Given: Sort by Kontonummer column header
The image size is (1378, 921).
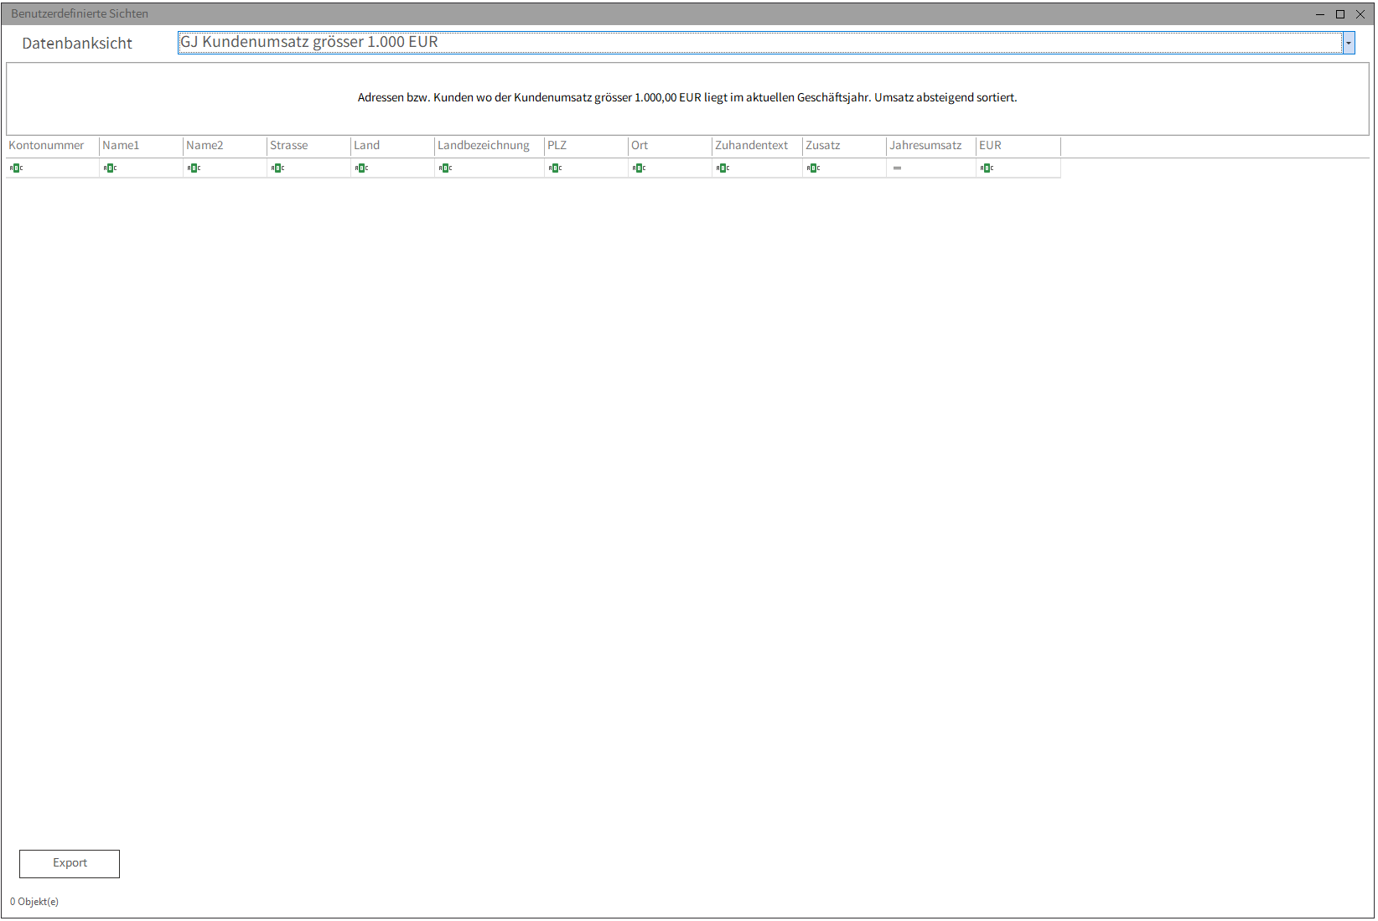Looking at the screenshot, I should pyautogui.click(x=53, y=146).
